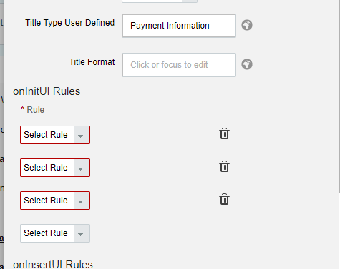Click the vertical scrollbar on the right edge
Screen dimensions: 340x269
339,96
